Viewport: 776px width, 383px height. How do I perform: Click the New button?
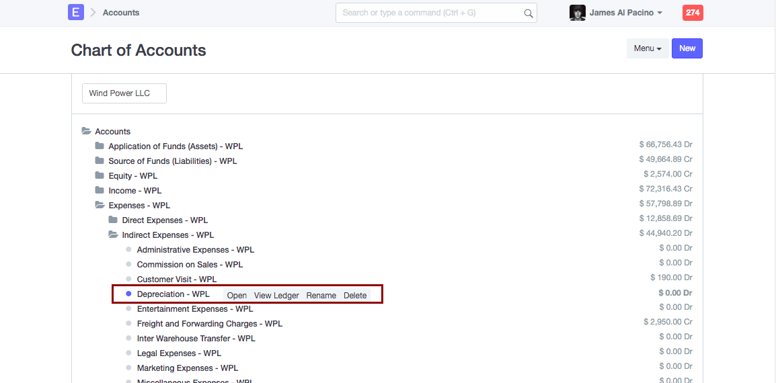[687, 48]
